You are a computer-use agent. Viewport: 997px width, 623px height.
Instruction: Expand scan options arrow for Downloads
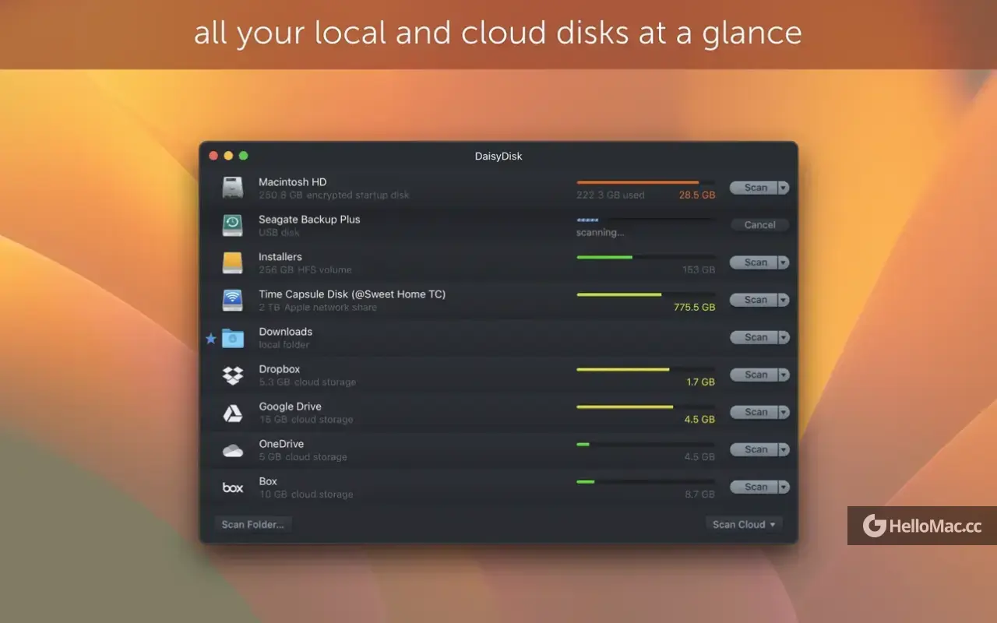tap(784, 337)
